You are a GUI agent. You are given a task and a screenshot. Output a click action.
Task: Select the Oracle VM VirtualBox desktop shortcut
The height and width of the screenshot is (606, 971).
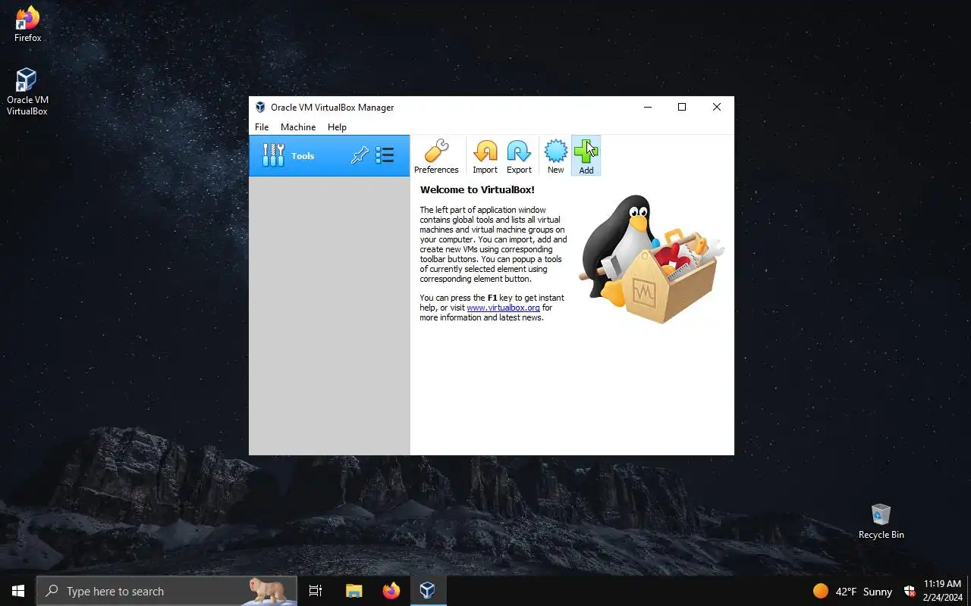[x=27, y=92]
